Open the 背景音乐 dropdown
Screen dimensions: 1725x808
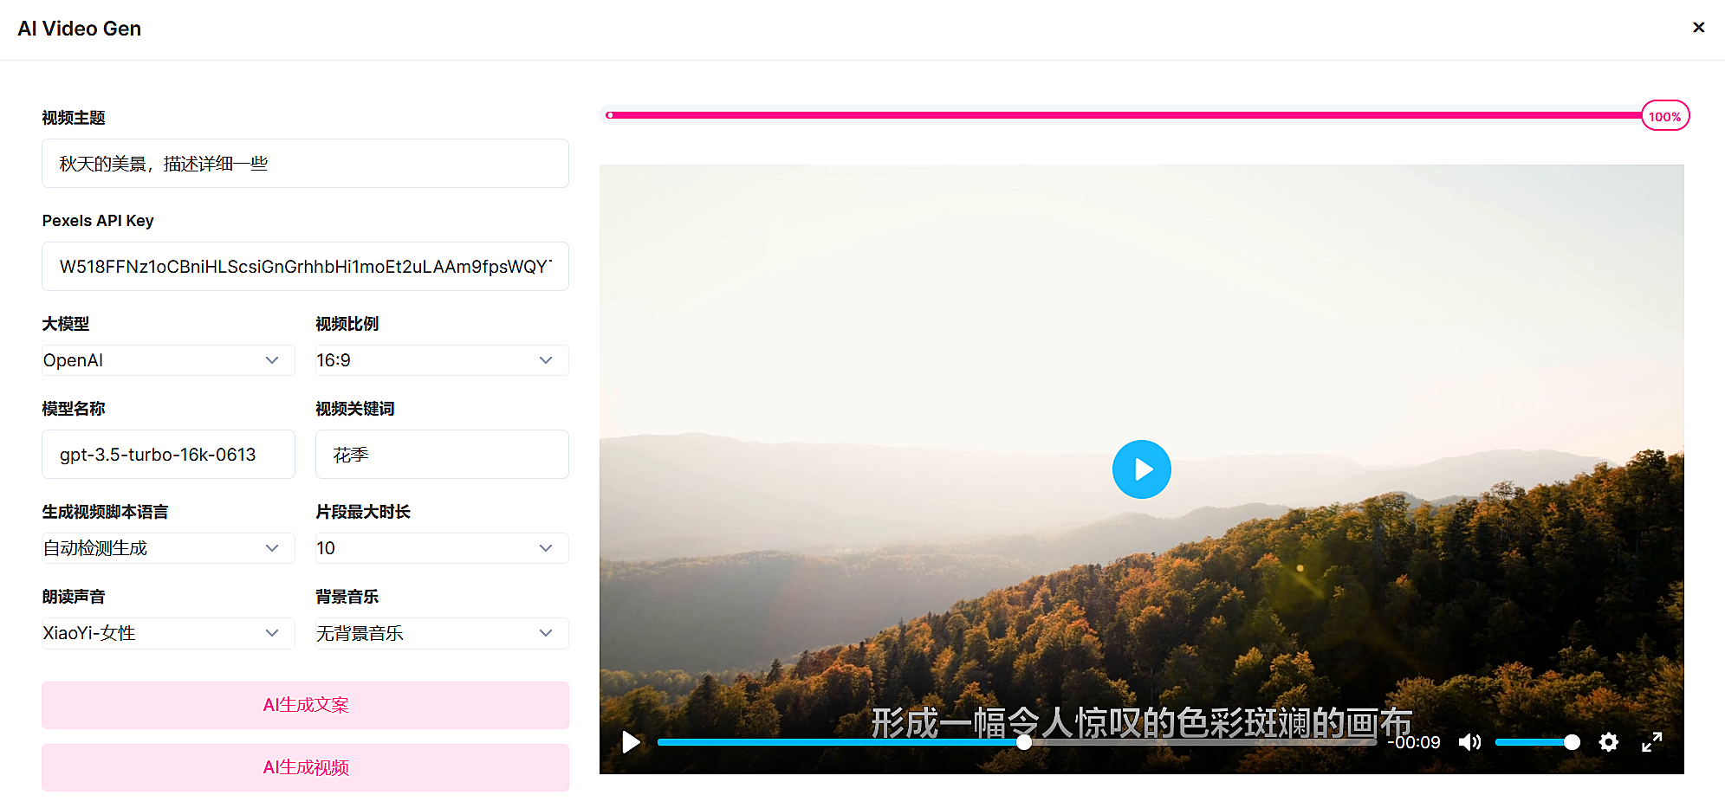coord(442,633)
